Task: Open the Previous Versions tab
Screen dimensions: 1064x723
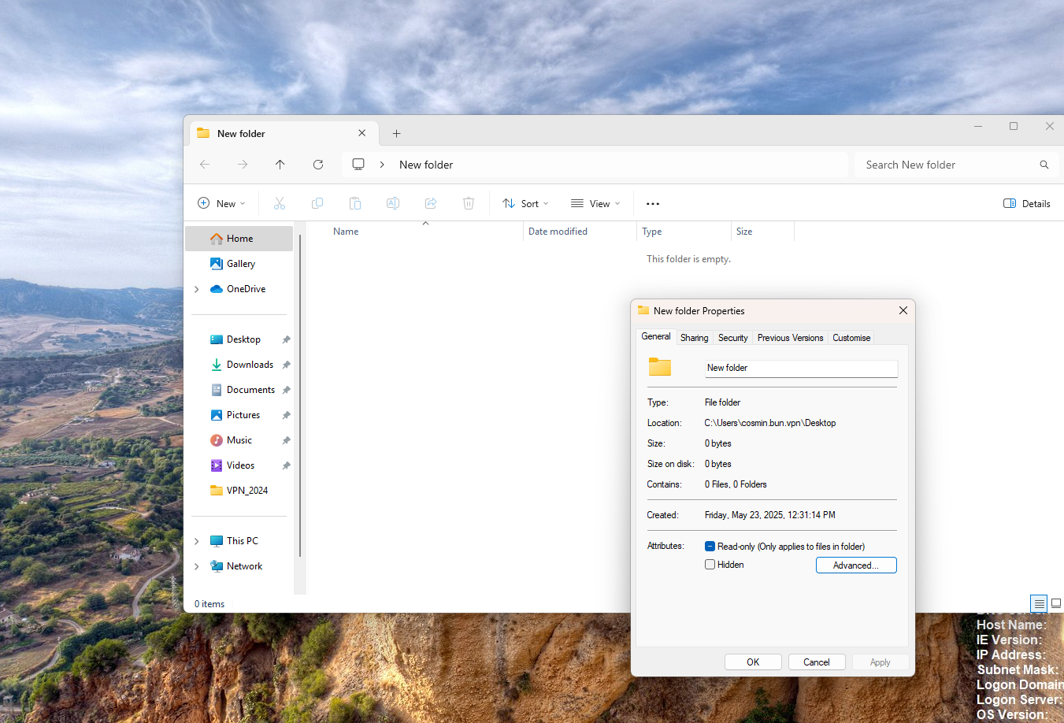Action: click(791, 338)
